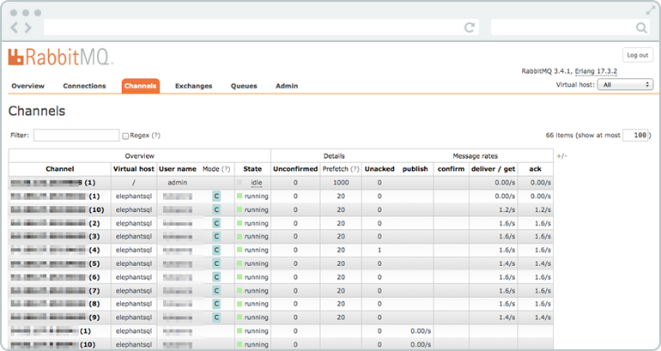Open the Virtual host dropdown

pos(626,85)
